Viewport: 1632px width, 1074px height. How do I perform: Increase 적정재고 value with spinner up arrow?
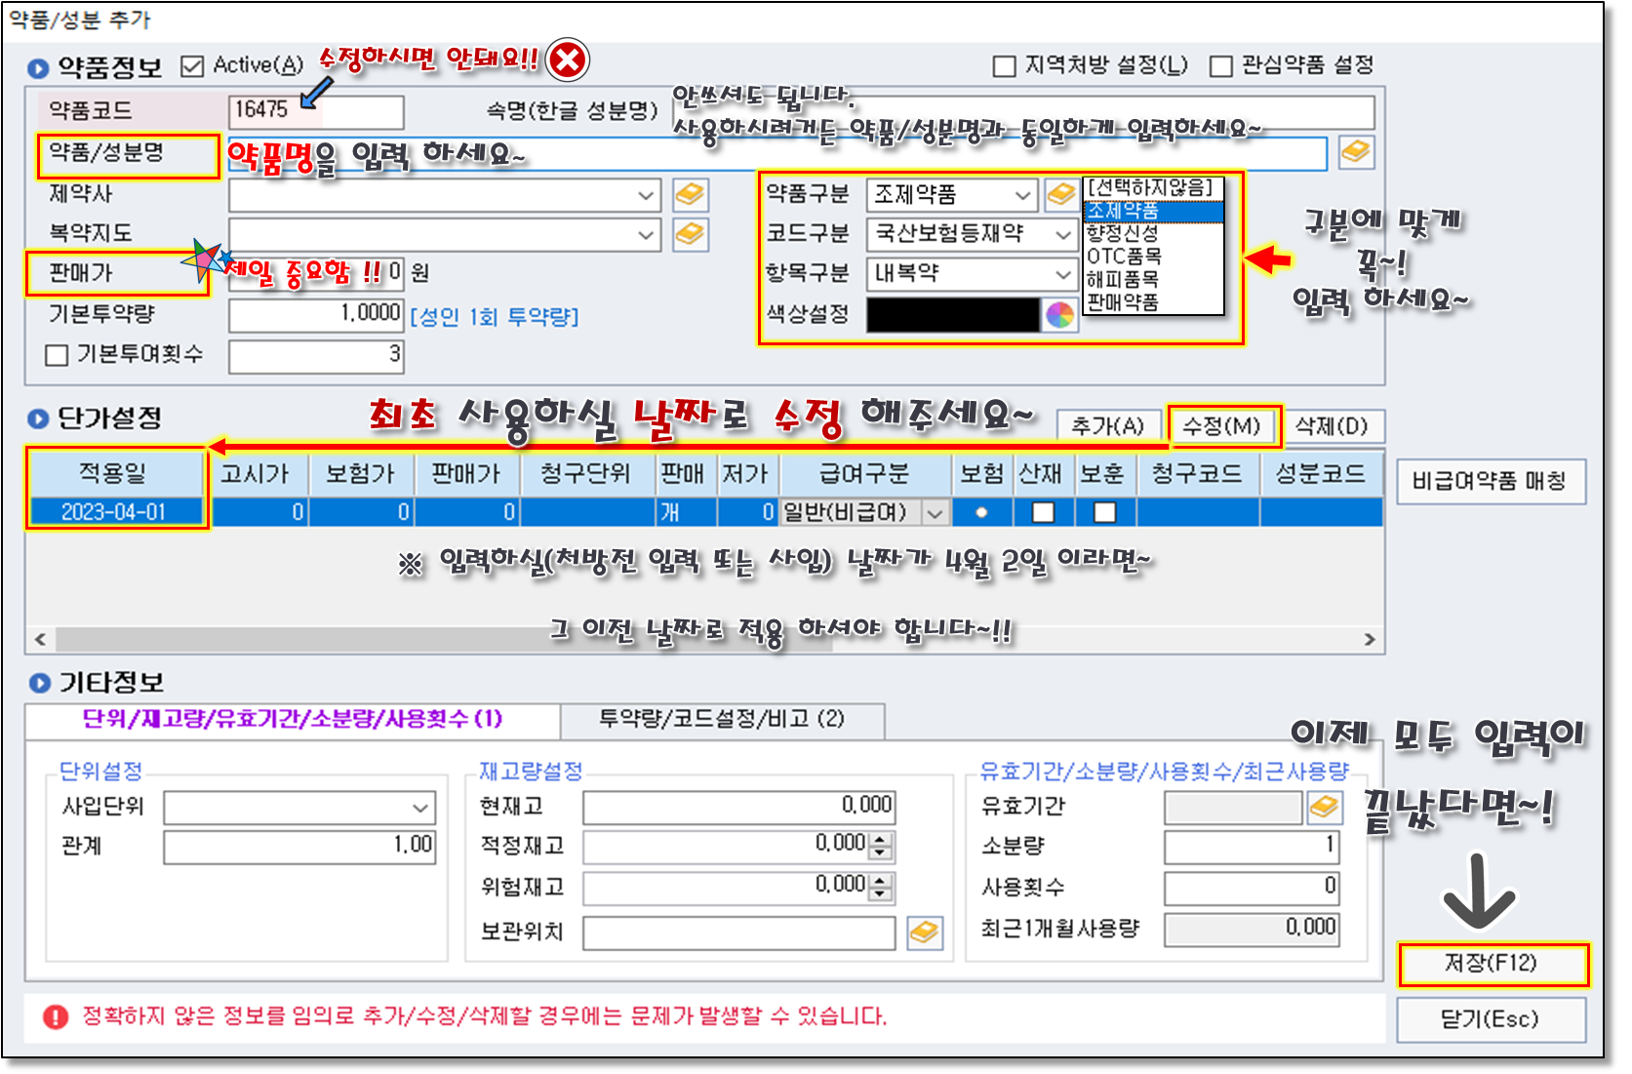[x=880, y=839]
